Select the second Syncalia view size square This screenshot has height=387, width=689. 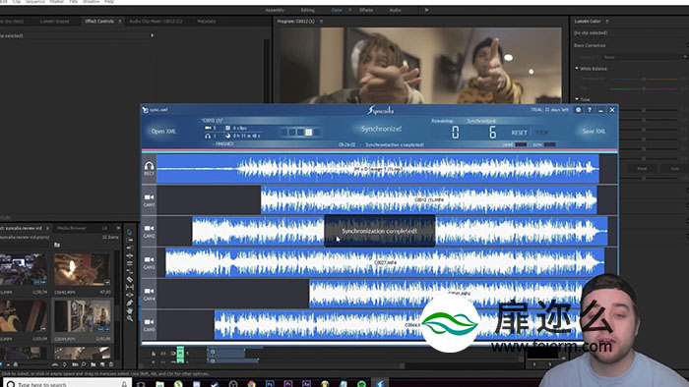[292, 132]
